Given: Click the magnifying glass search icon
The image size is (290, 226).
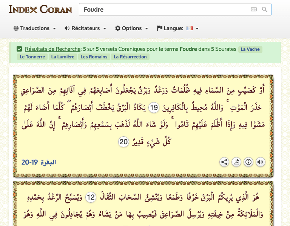Looking at the screenshot, I should (x=265, y=9).
